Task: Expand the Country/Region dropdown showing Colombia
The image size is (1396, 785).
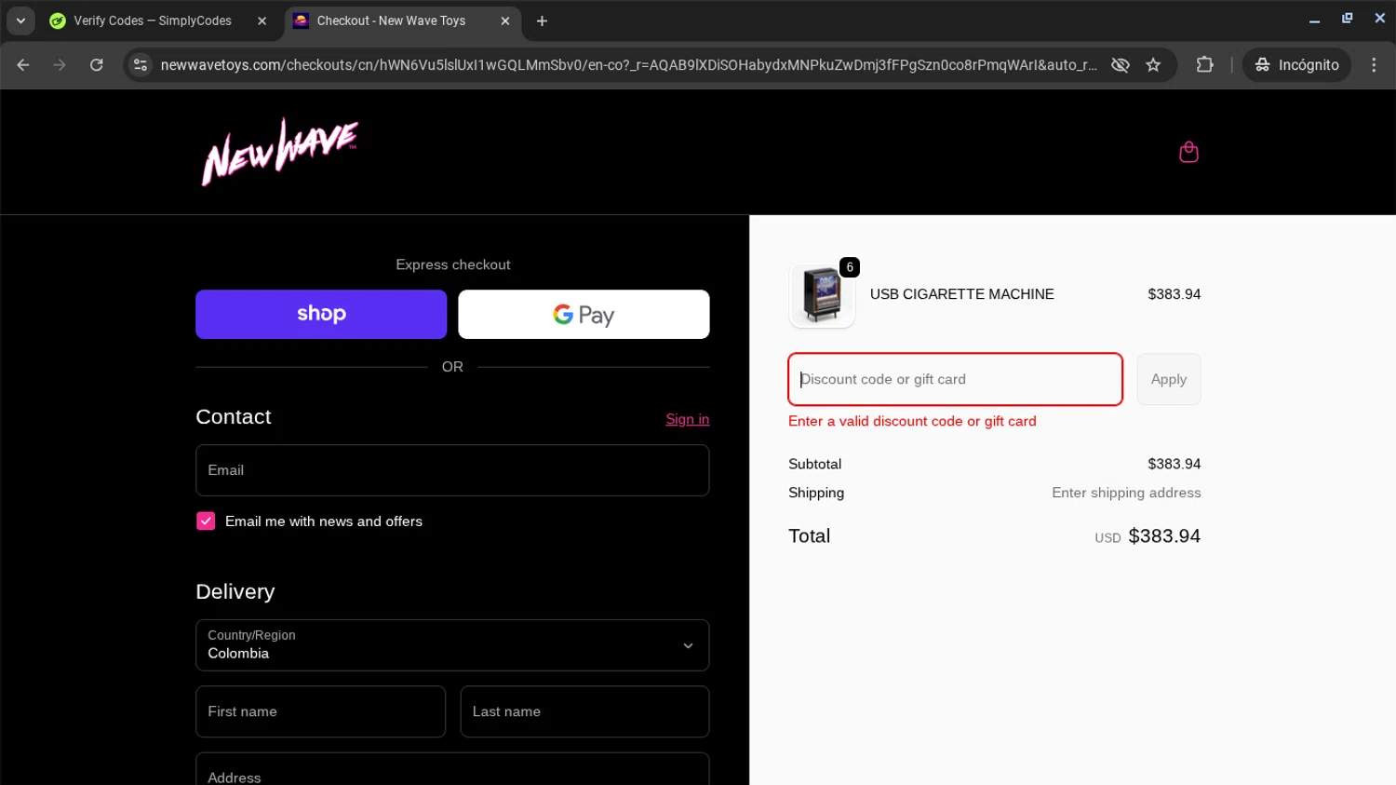Action: (x=452, y=645)
